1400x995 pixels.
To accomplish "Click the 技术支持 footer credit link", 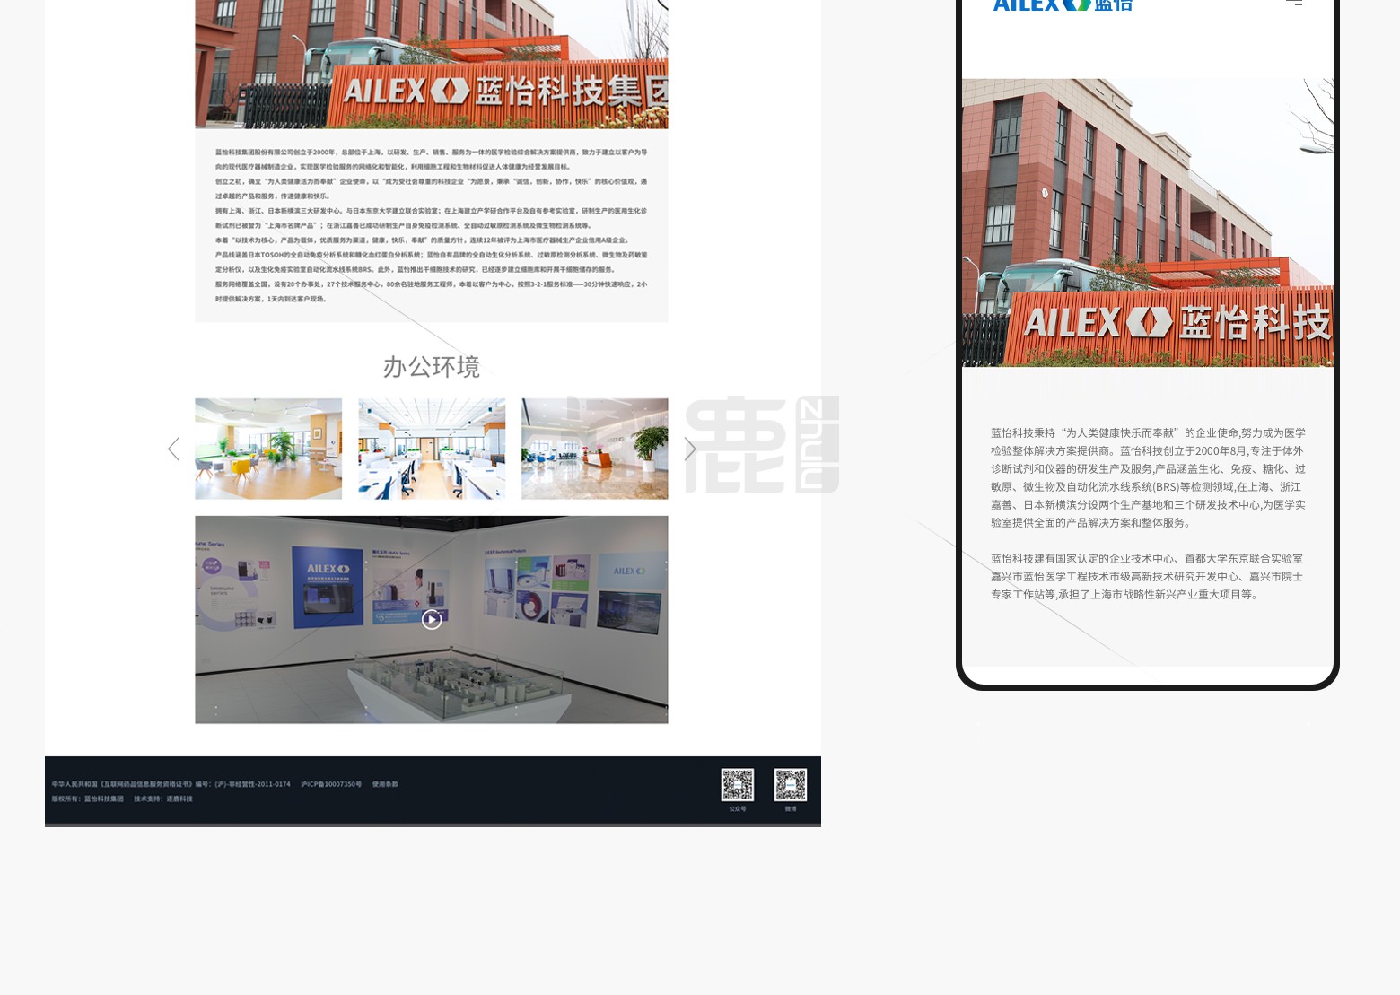I will tap(163, 799).
